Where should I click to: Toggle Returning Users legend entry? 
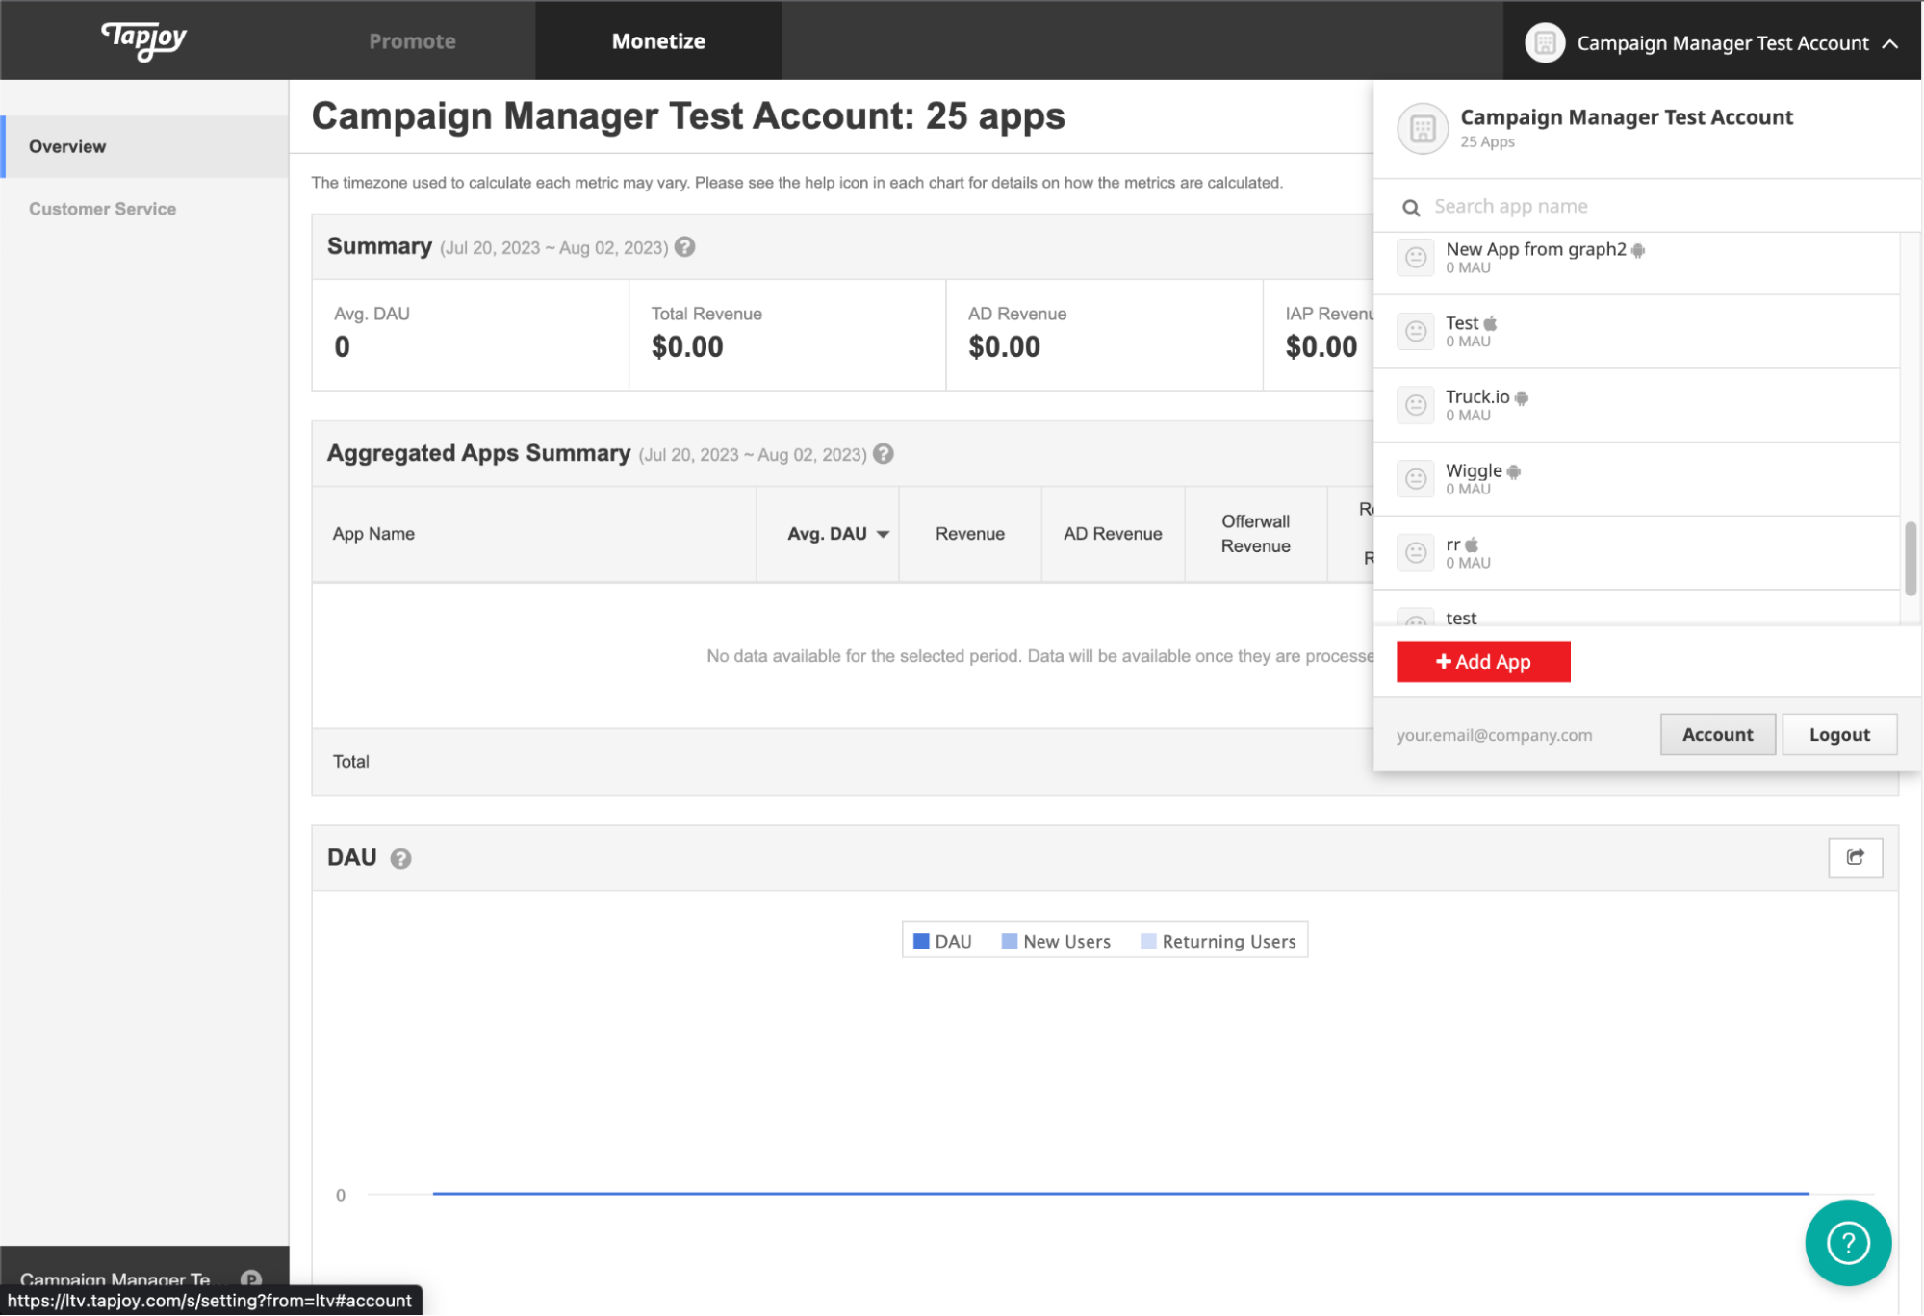(1219, 941)
